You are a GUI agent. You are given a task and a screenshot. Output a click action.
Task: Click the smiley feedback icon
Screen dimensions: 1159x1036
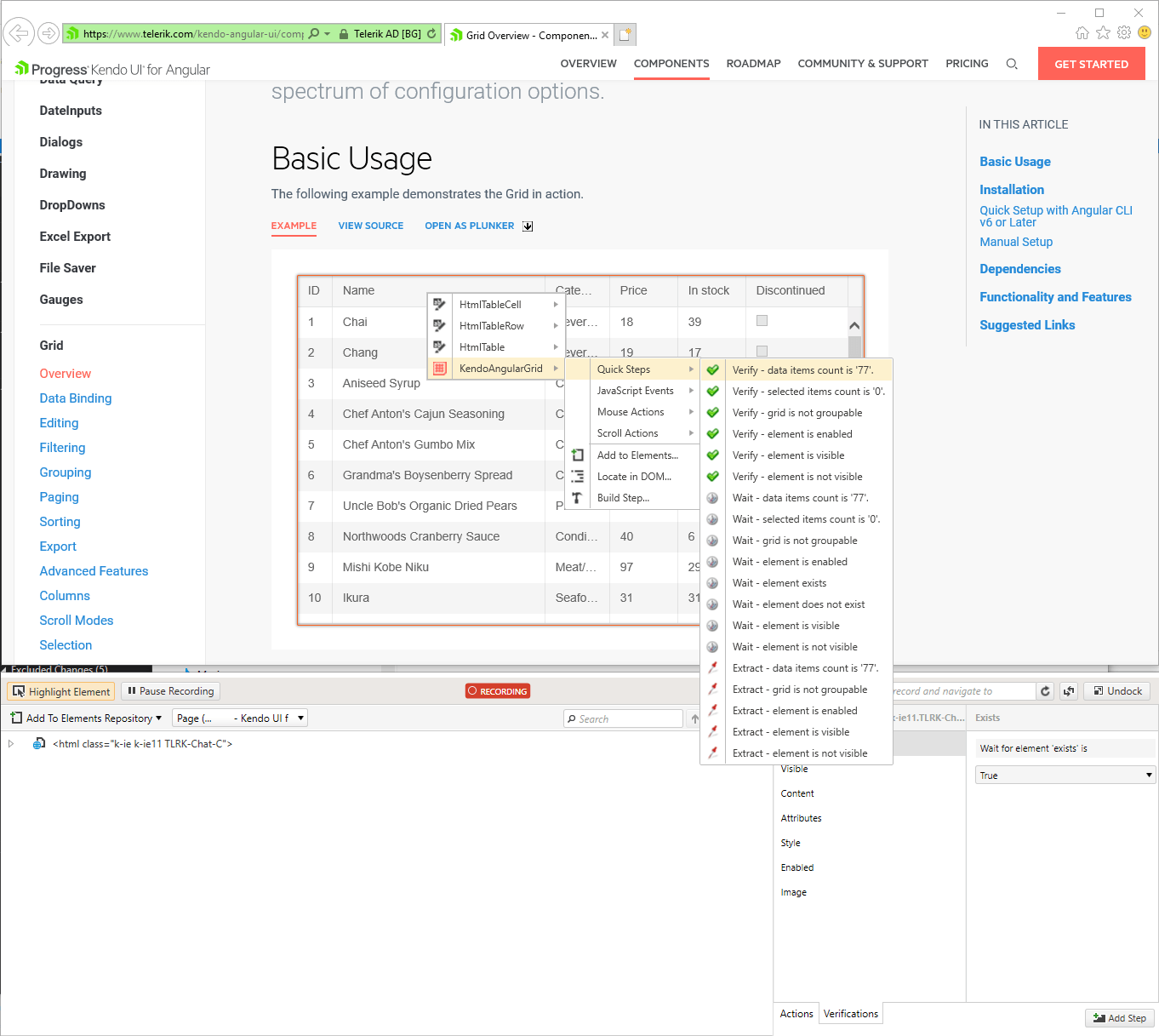(1145, 33)
